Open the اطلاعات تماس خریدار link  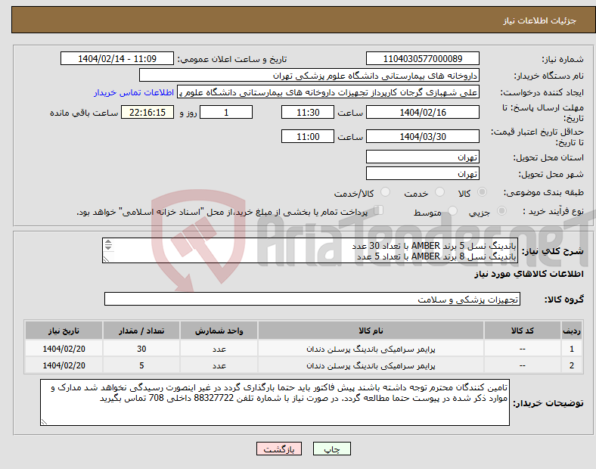(x=134, y=92)
